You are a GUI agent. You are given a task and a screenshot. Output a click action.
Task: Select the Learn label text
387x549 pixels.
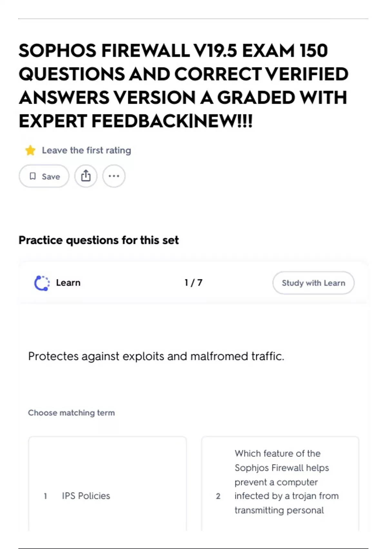click(68, 283)
